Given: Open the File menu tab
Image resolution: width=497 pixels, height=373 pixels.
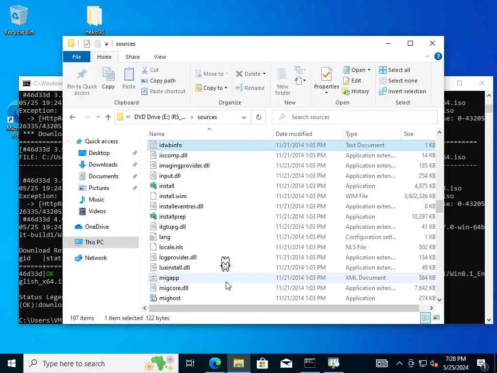Looking at the screenshot, I should point(77,57).
